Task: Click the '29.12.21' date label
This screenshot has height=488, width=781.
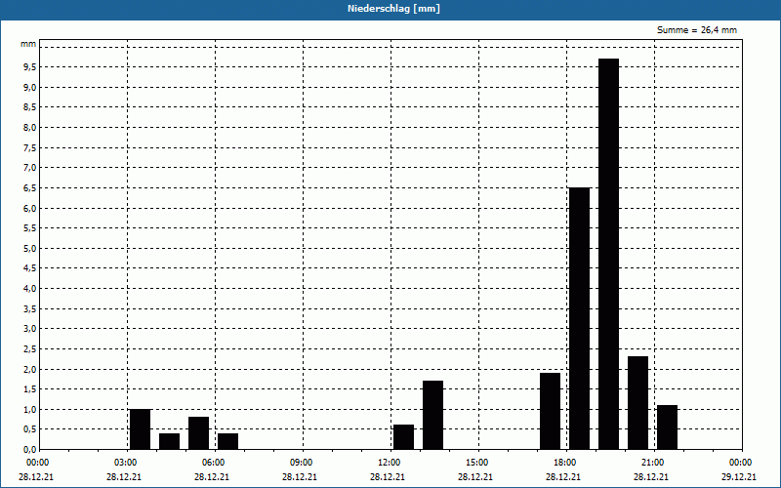Action: click(739, 477)
